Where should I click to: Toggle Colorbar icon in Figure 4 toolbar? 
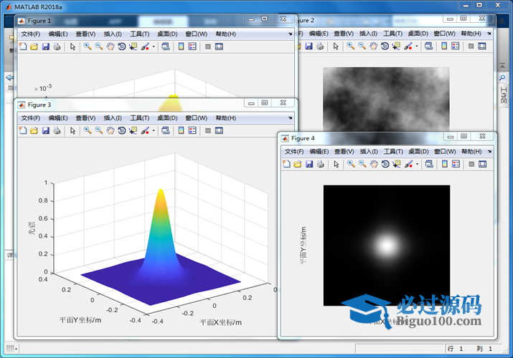(x=445, y=164)
